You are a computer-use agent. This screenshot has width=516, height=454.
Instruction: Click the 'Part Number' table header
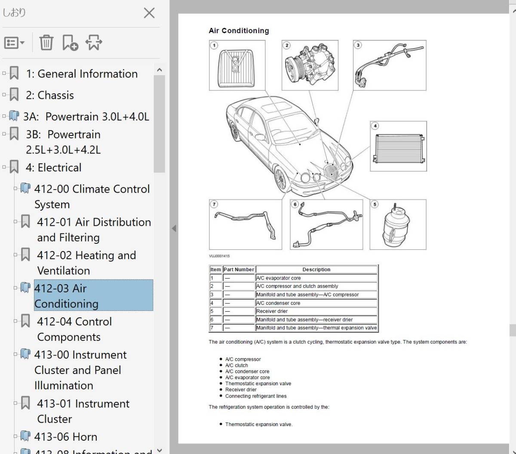pyautogui.click(x=239, y=270)
